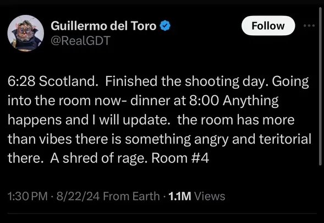Viewport: 324px width, 223px height.
Task: Click the word update in the tweet
Action: 146,120
